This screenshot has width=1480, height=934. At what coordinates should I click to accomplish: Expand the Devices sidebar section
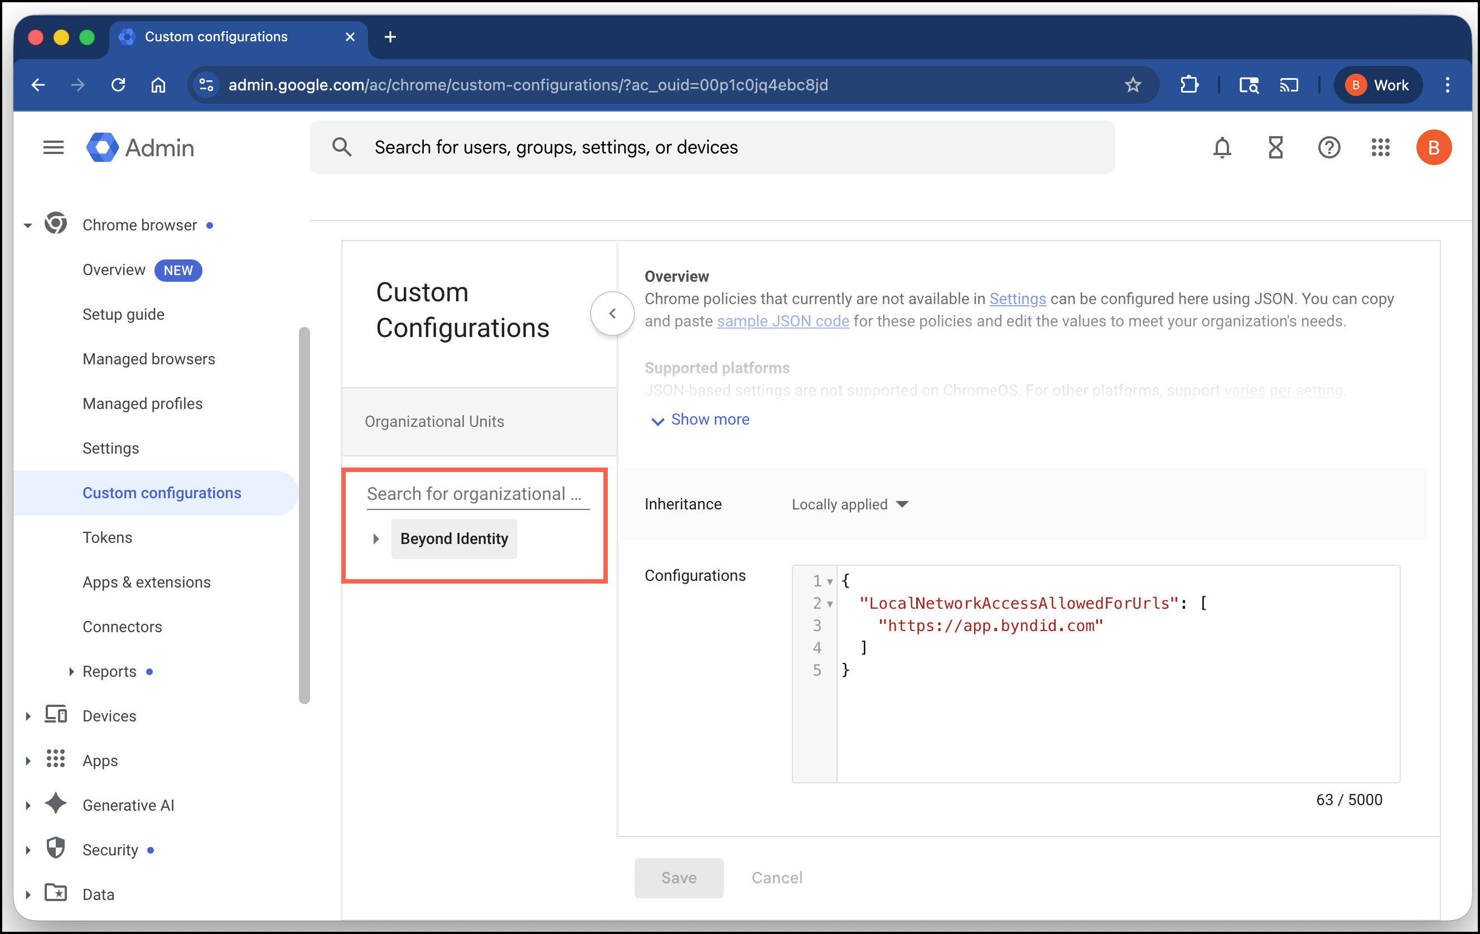click(x=28, y=716)
